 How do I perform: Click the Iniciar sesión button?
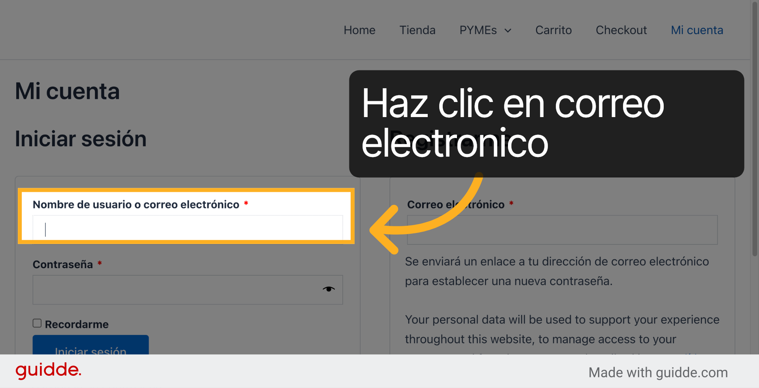pyautogui.click(x=91, y=345)
